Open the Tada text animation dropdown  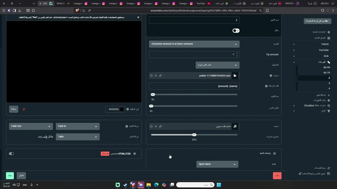(x=78, y=137)
